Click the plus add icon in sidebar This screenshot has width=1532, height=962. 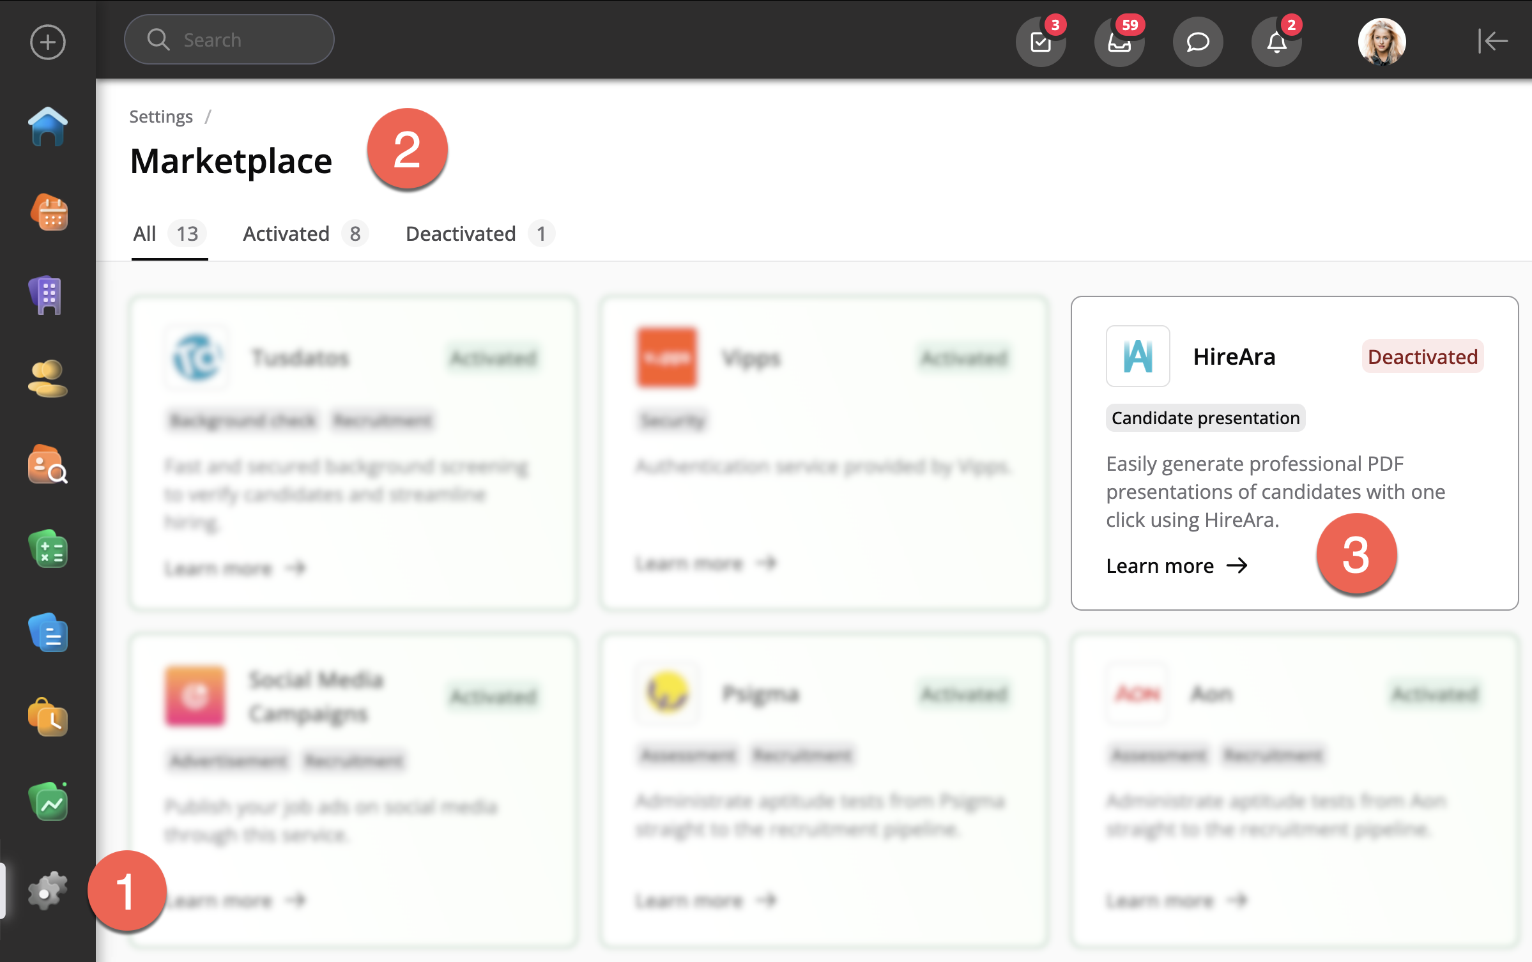coord(48,42)
